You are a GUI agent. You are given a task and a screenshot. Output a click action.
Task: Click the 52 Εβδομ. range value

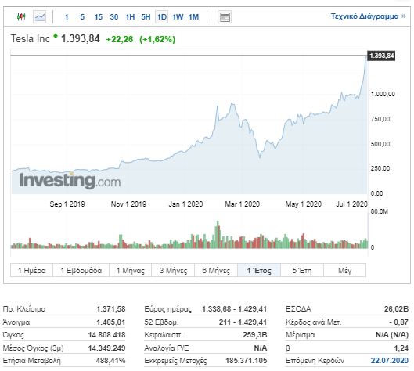[243, 322]
